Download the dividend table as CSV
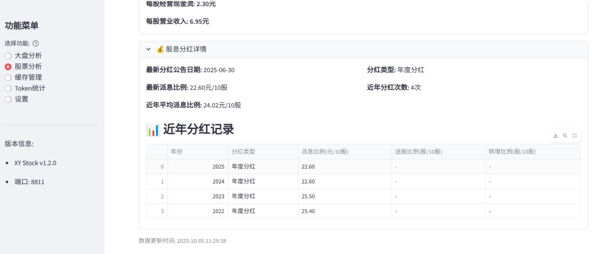This screenshot has height=254, width=595. point(555,136)
